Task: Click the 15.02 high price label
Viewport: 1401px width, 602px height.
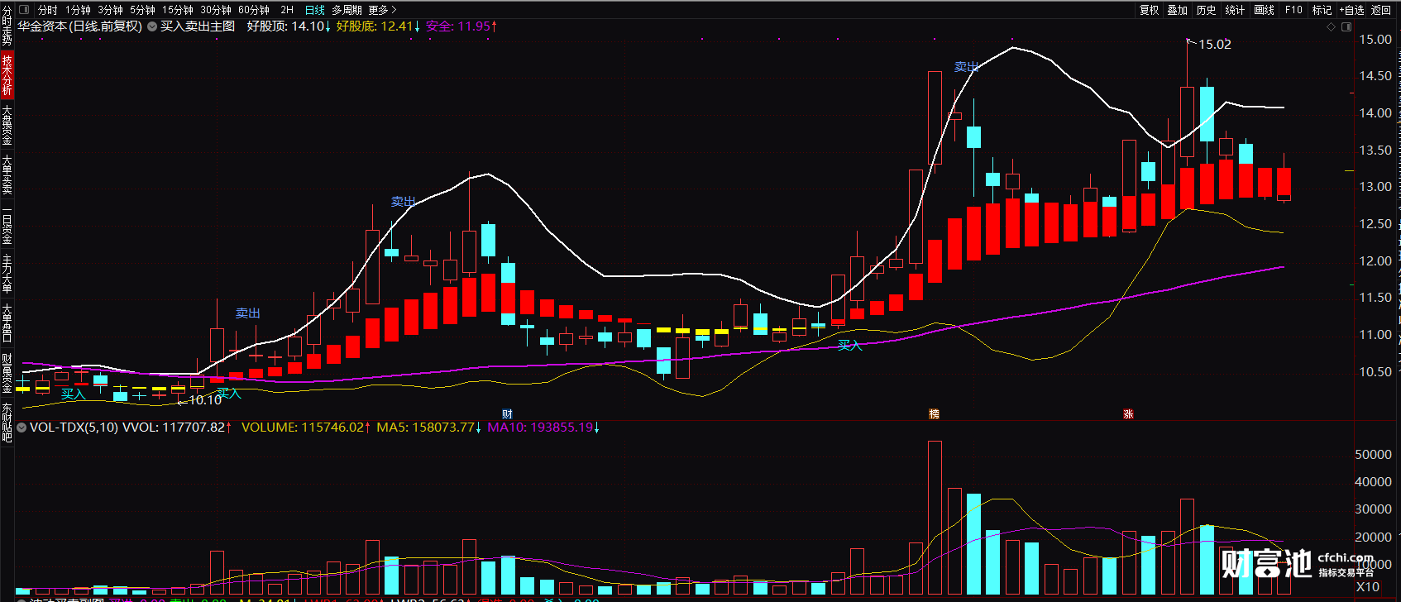Action: (x=1214, y=45)
